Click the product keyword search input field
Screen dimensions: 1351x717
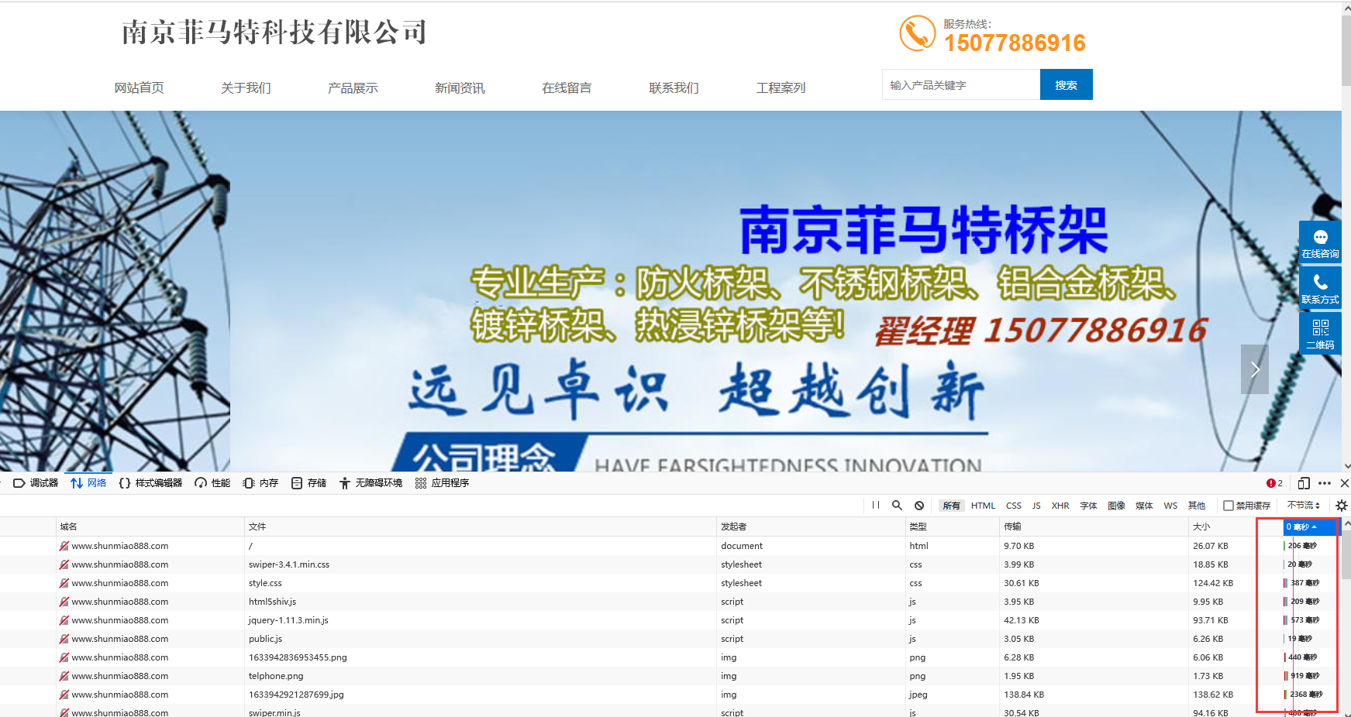(960, 85)
